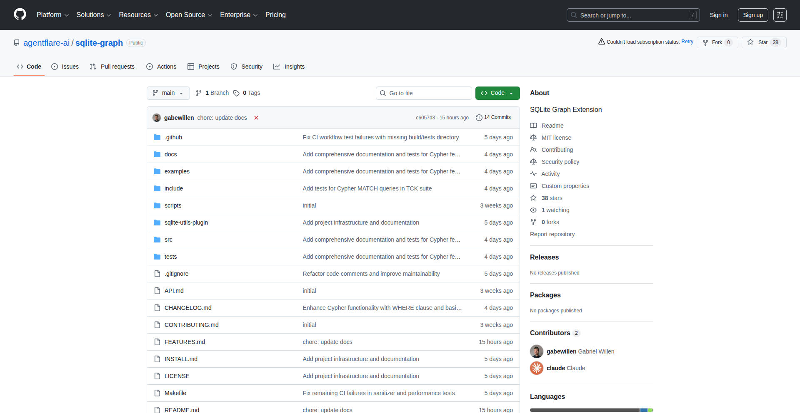800x413 pixels.
Task: Click the tests folder icon
Action: click(x=157, y=257)
